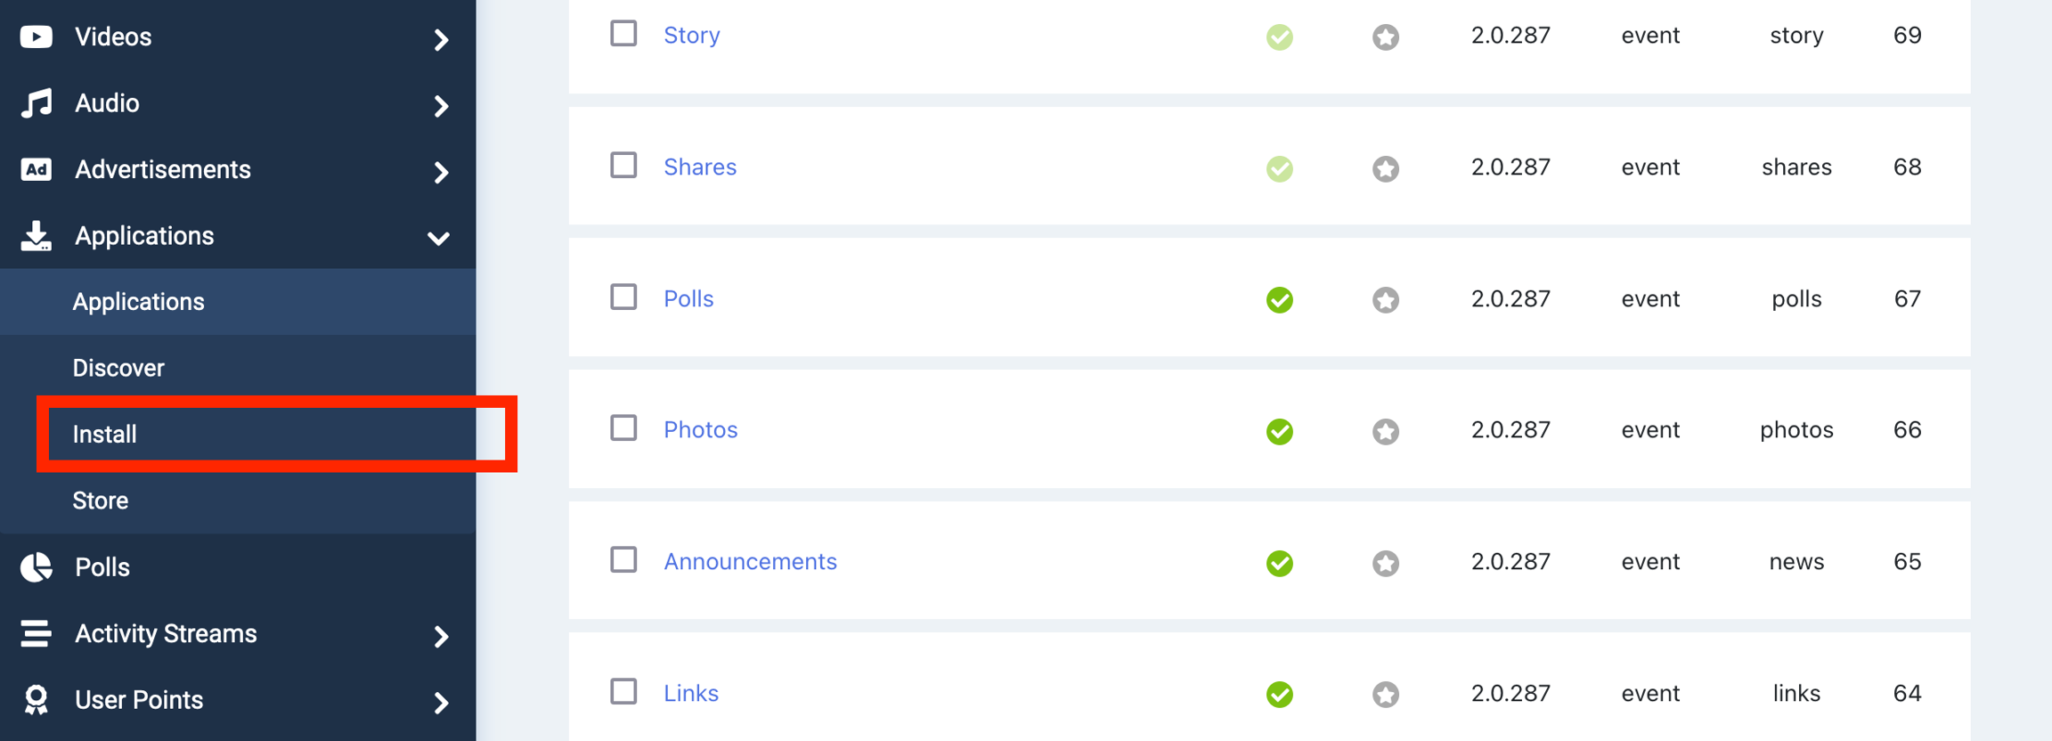Click the Videos sidebar icon

pos(36,37)
